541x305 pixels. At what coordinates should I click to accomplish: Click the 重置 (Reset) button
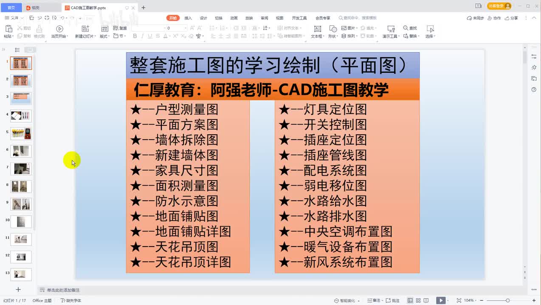(x=121, y=28)
